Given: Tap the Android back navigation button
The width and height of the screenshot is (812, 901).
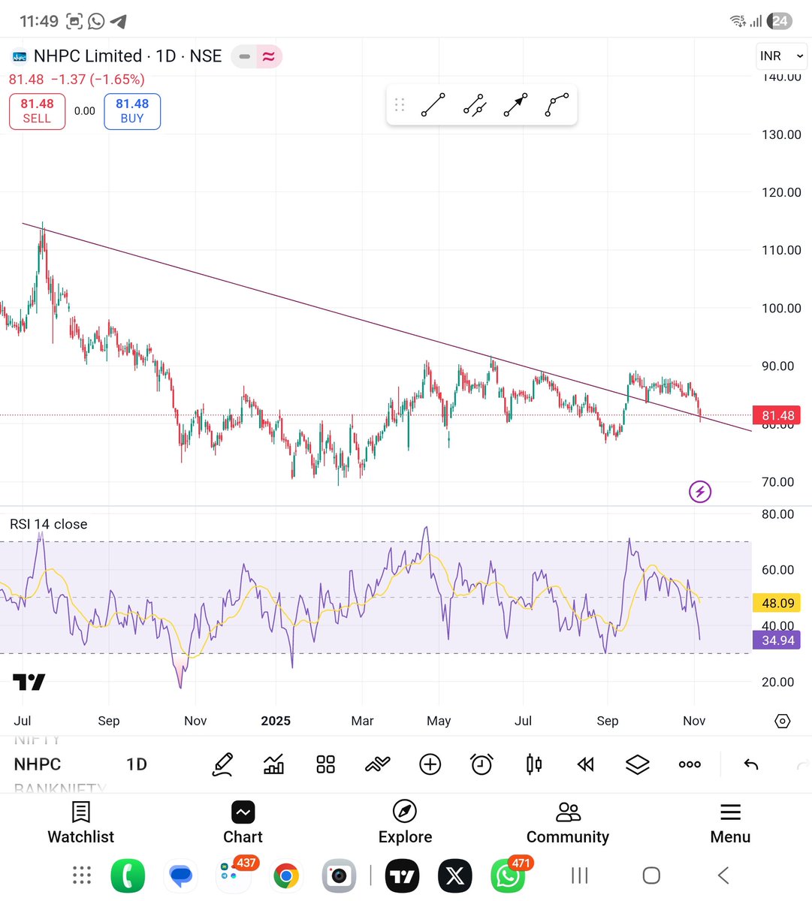Looking at the screenshot, I should tap(723, 875).
